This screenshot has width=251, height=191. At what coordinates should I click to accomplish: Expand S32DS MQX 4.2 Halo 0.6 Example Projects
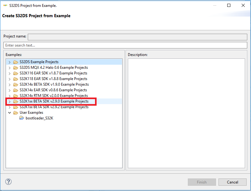[10, 68]
